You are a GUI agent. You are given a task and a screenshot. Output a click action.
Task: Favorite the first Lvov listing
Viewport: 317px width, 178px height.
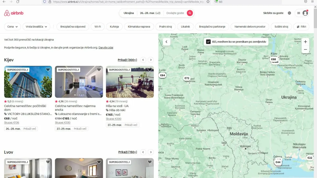coord(48,162)
